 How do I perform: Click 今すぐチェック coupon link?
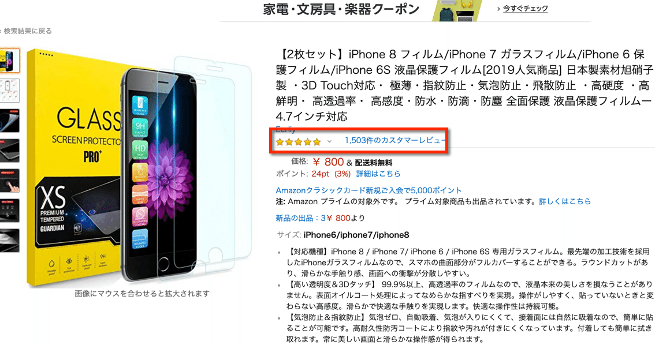(526, 9)
